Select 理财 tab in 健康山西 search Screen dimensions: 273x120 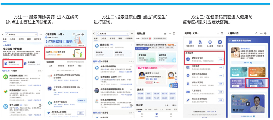click(120, 38)
